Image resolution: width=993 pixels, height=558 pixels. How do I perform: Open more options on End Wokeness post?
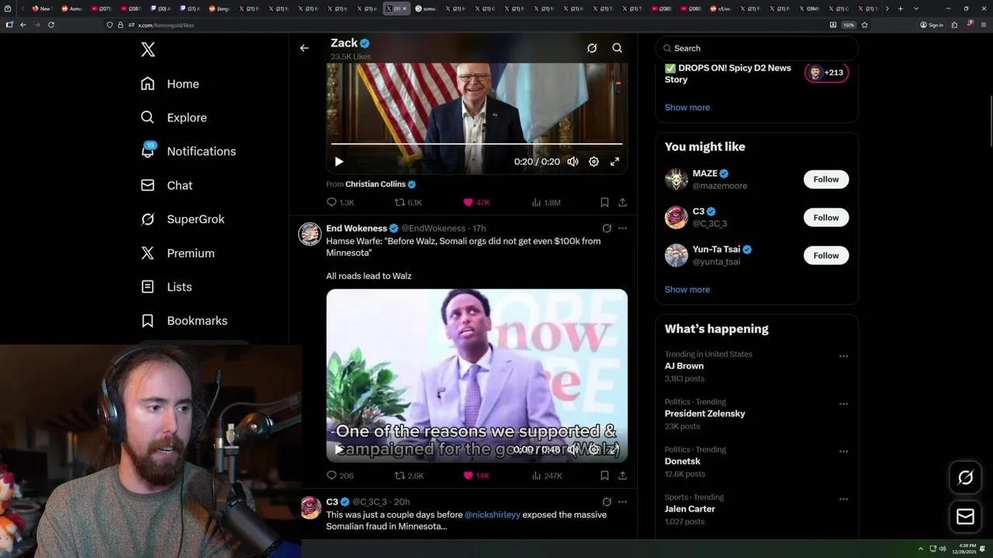tap(622, 229)
